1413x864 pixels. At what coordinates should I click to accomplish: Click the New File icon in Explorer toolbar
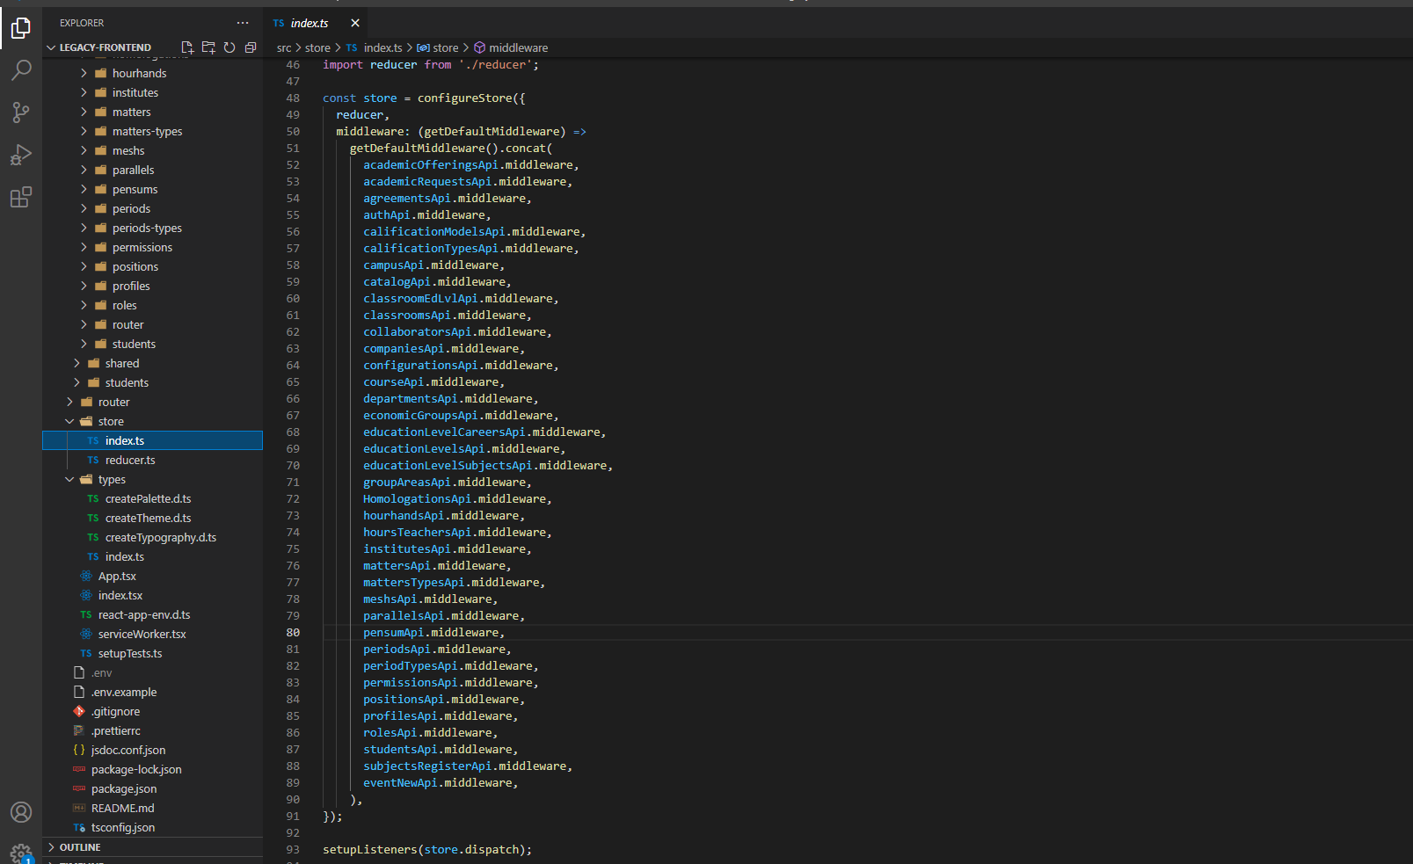point(186,47)
